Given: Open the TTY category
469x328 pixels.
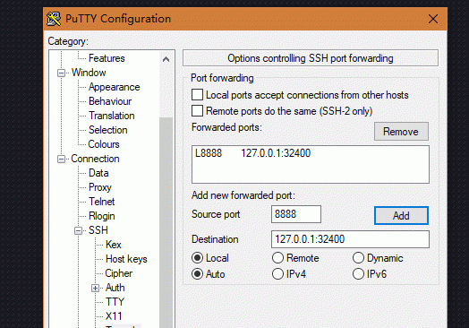Looking at the screenshot, I should click(115, 302).
